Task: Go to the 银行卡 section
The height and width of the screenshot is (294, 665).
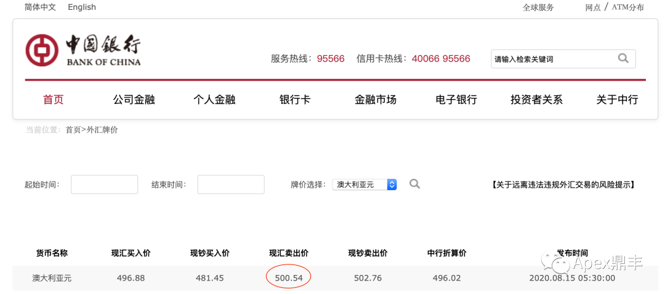Action: click(x=295, y=100)
